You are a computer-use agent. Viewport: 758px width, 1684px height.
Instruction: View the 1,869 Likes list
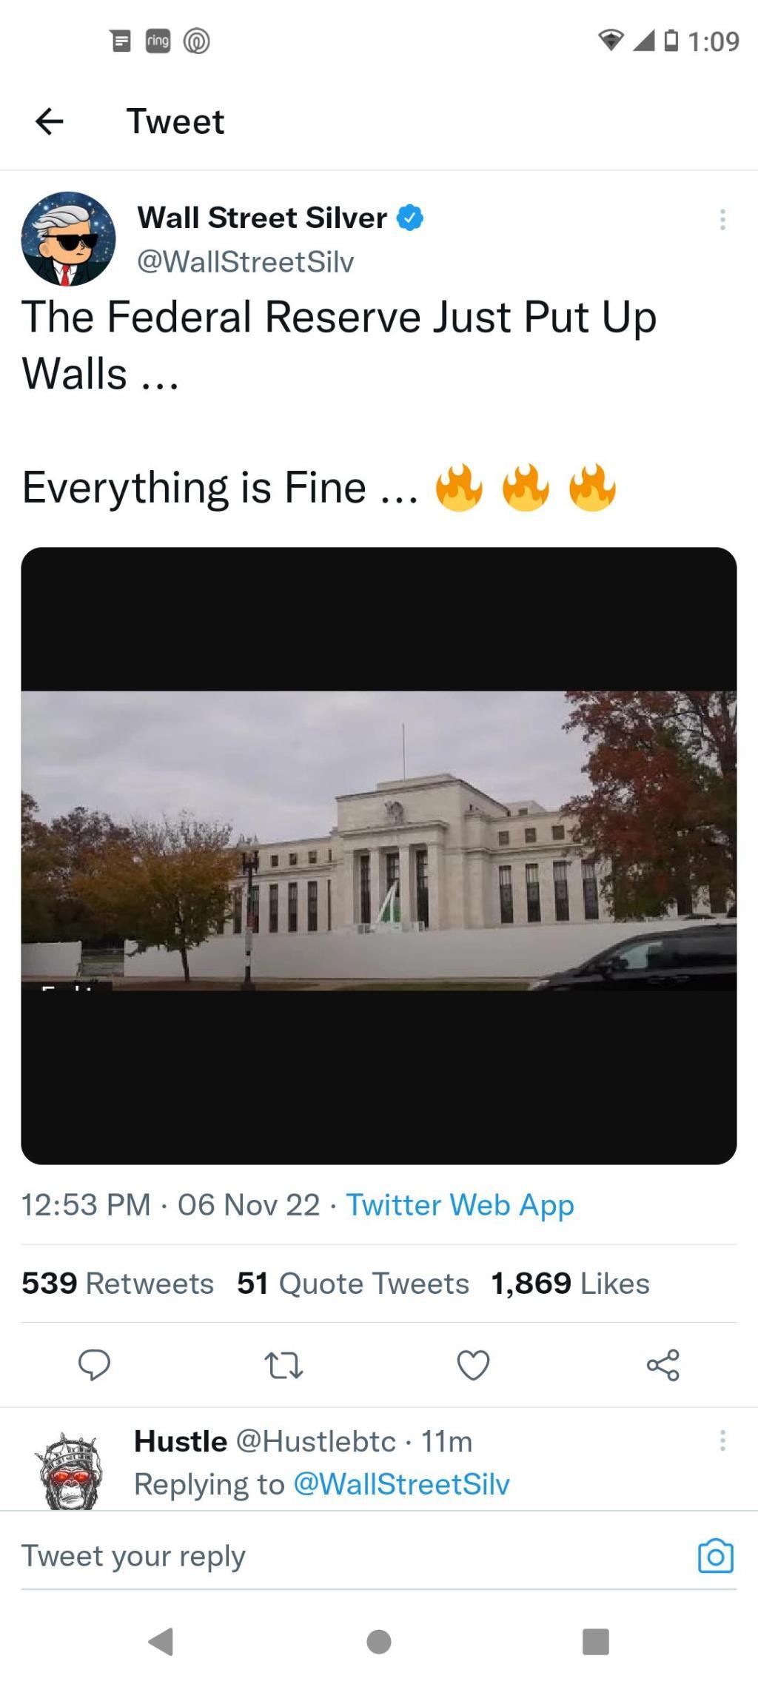[x=571, y=1283]
